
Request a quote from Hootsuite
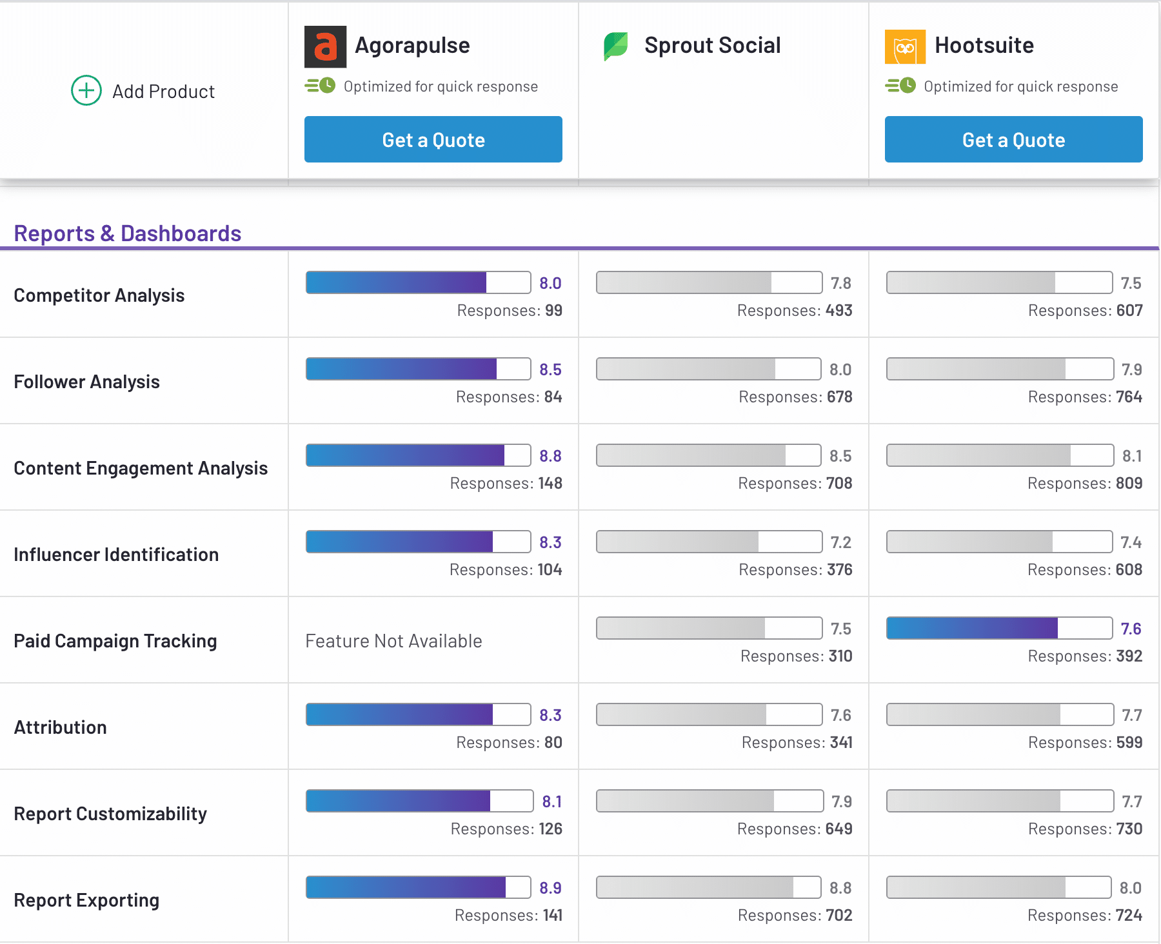[1013, 139]
